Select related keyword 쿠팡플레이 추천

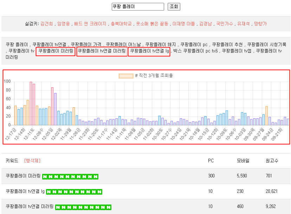click(227, 44)
